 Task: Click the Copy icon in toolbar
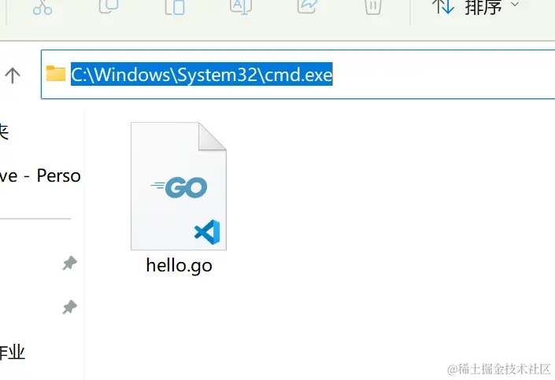tap(109, 6)
